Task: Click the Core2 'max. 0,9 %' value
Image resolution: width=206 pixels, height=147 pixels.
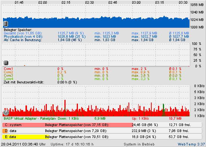Action: (x=140, y=72)
